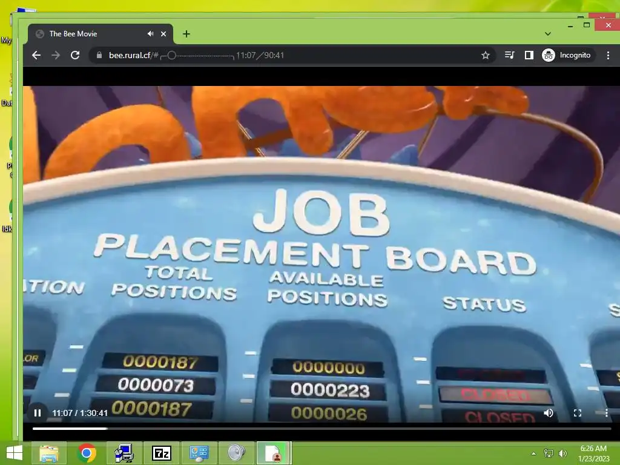The image size is (620, 465).
Task: Open the clock showing 6:26 AM
Action: coord(593,453)
